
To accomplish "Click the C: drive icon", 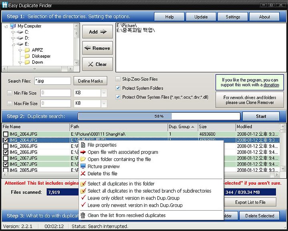I will [20, 32].
